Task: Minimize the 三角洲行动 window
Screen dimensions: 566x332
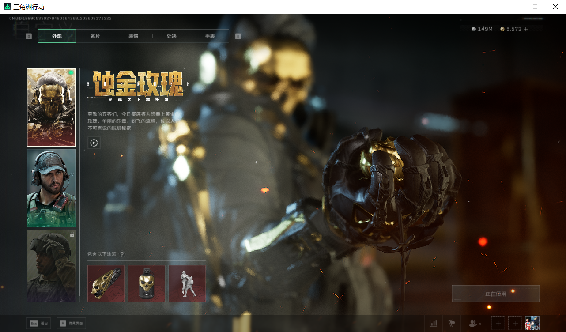Action: click(x=515, y=7)
